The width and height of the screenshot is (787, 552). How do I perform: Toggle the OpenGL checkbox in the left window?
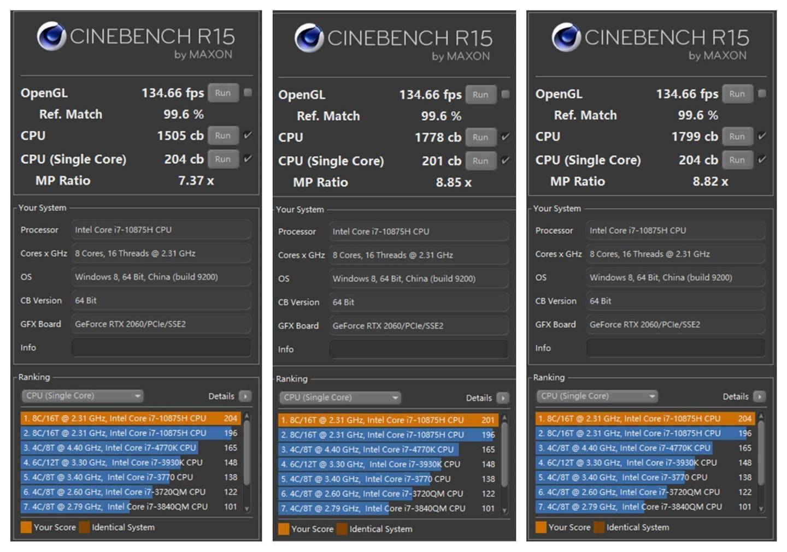(248, 93)
